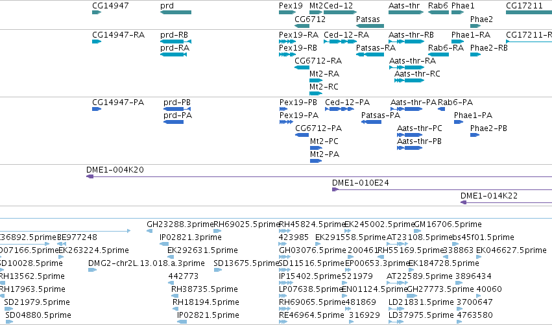
Task: Open the DME1-010E24 BAC label
Action: (x=361, y=183)
